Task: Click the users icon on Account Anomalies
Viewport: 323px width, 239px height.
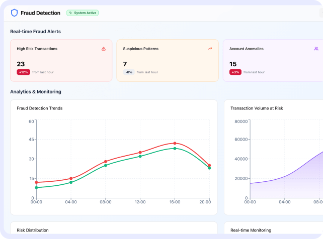Action: 316,49
